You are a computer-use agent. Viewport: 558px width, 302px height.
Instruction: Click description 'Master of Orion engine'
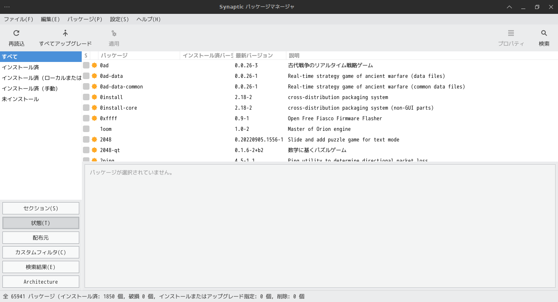319,129
